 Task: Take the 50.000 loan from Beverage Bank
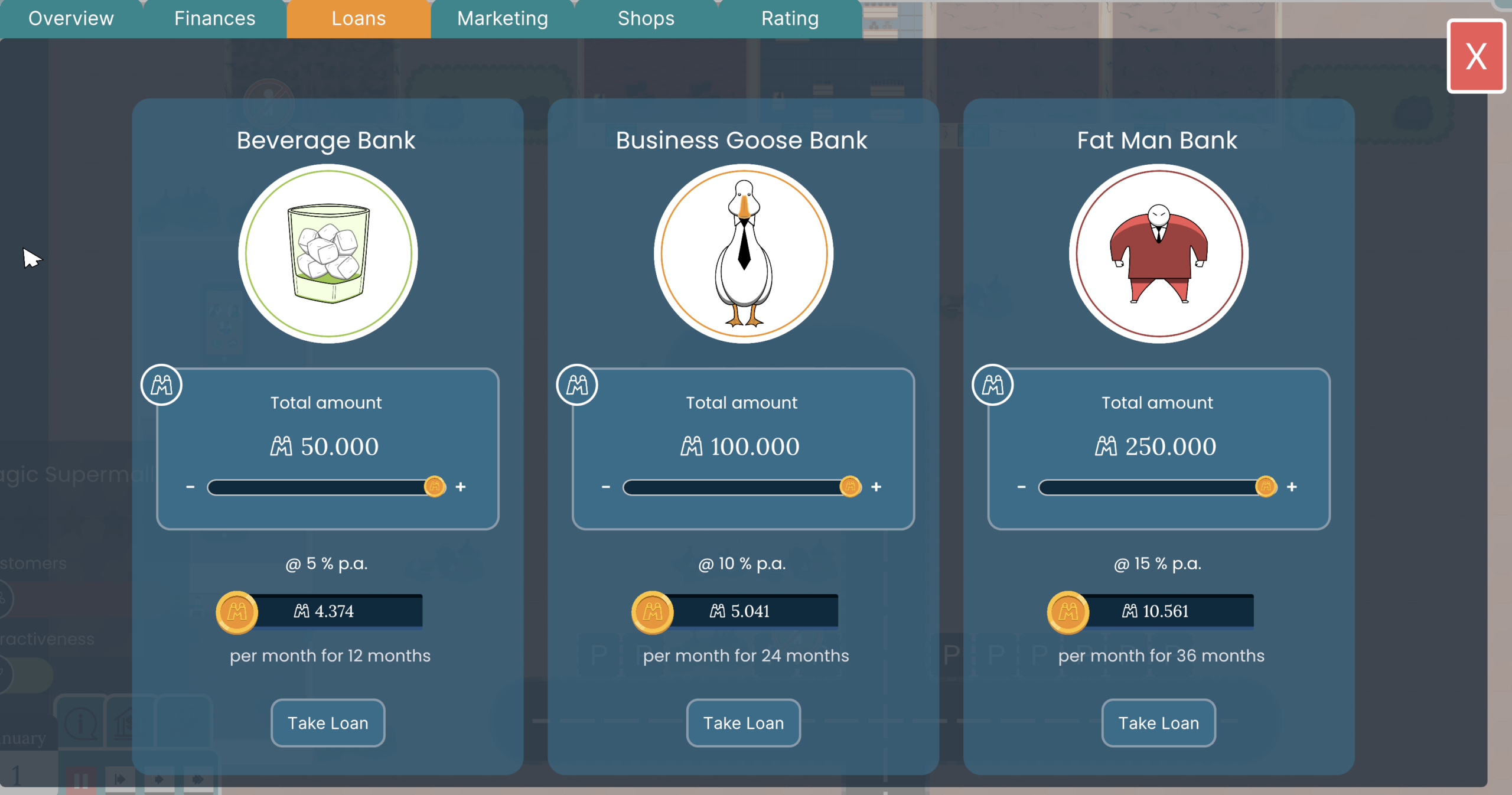click(327, 722)
